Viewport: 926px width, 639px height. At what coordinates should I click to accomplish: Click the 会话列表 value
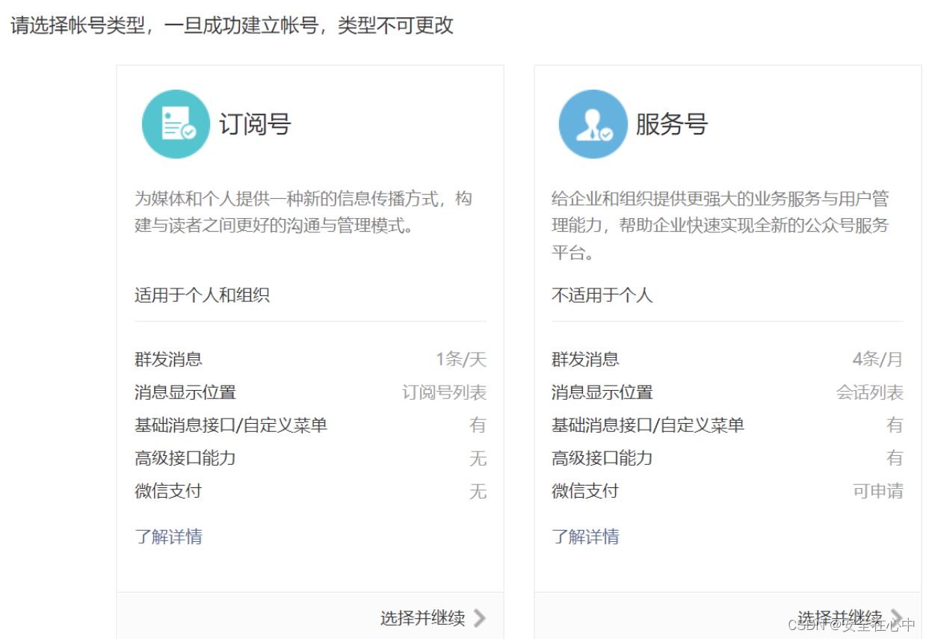point(870,392)
